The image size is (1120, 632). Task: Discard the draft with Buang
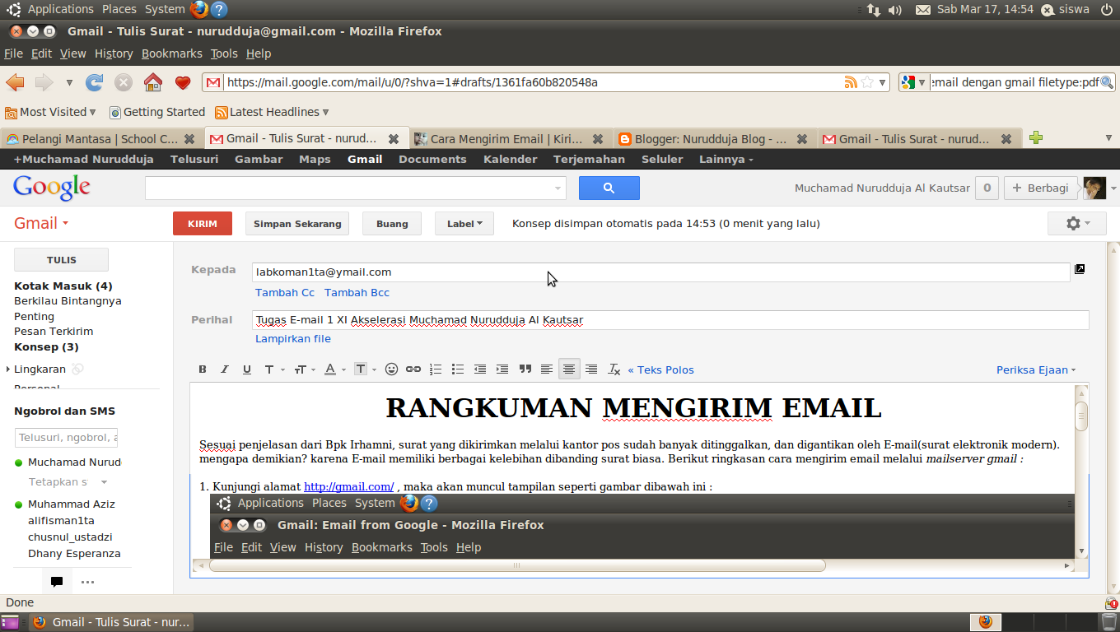point(392,224)
